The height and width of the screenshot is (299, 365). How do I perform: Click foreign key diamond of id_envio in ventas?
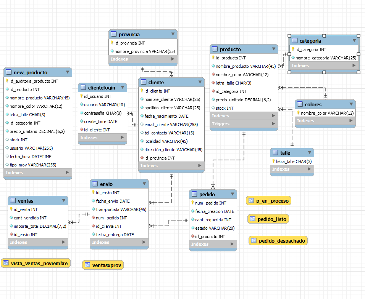(11, 234)
